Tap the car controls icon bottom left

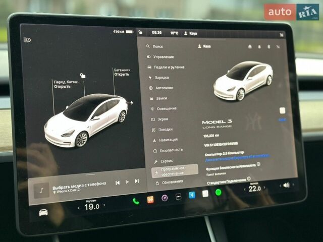(43, 212)
